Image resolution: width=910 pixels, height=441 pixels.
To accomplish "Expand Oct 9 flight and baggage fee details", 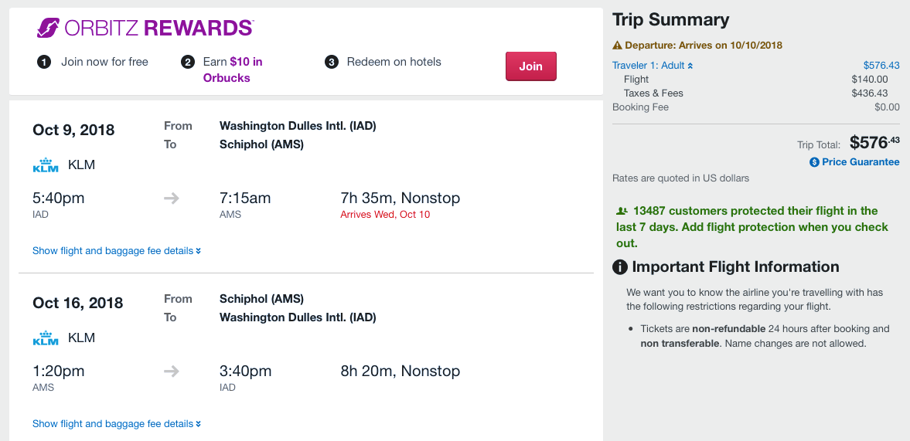I will pyautogui.click(x=117, y=251).
